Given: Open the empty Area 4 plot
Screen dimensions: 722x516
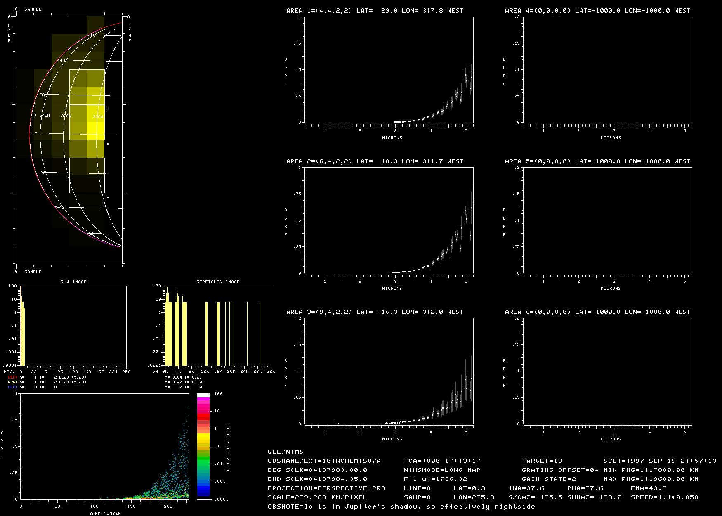Looking at the screenshot, I should coord(607,70).
